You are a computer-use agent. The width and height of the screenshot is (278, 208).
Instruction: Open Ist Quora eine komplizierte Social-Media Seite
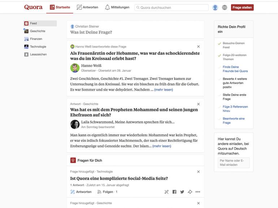(119, 178)
